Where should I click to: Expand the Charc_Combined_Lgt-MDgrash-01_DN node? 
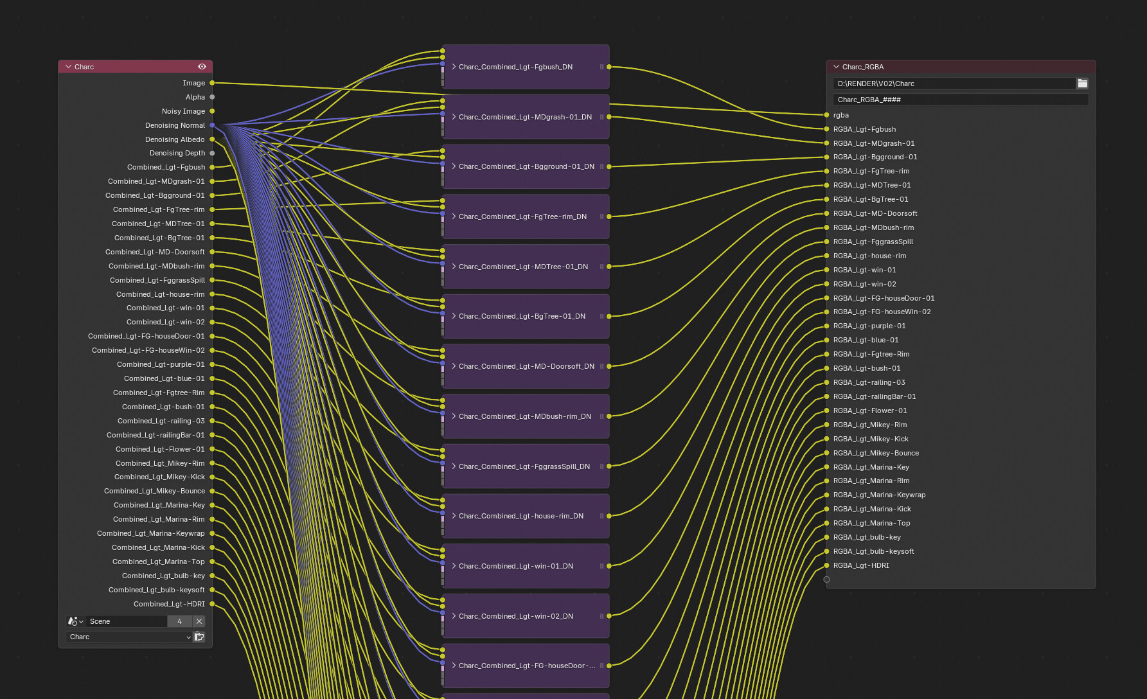click(x=454, y=117)
